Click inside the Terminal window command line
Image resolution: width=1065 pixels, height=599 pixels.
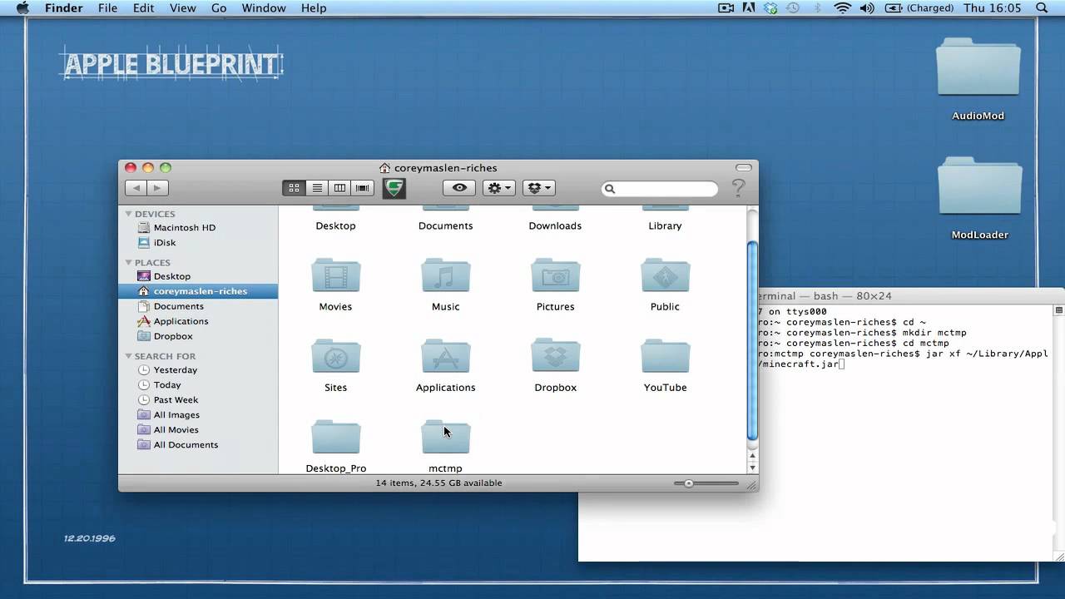tap(843, 364)
